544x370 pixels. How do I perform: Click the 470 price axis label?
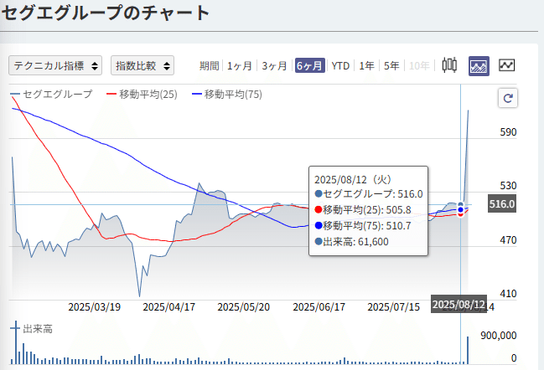click(x=508, y=239)
